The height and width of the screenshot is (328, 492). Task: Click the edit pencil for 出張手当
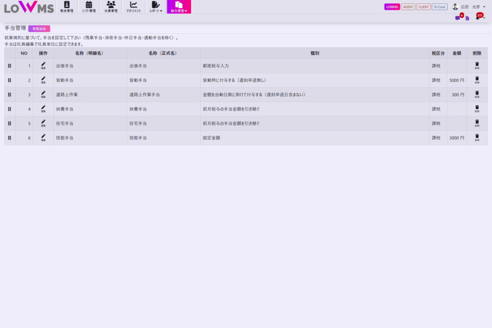(x=43, y=65)
